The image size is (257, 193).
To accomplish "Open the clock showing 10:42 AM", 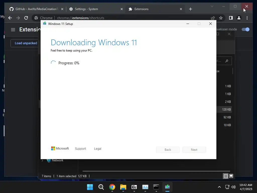I will pos(246,187).
